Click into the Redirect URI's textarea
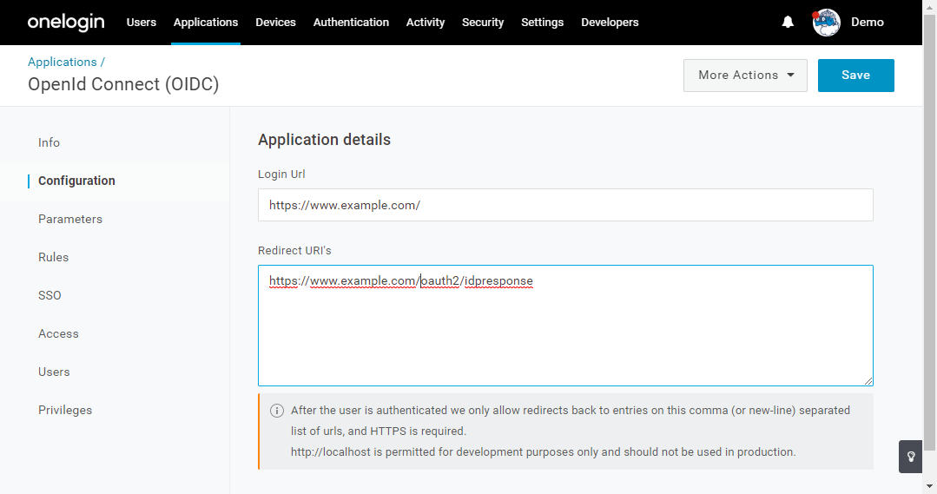The width and height of the screenshot is (937, 494). [x=565, y=326]
